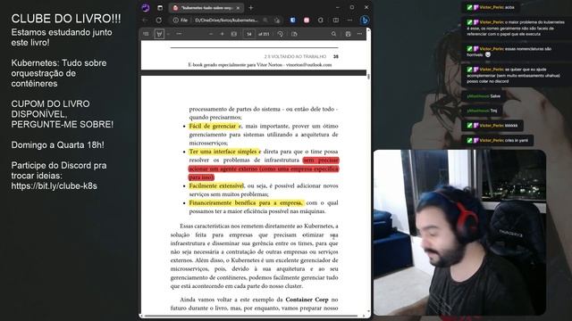Click the 'CUPOM DO LIVRO DISPONÍVEL' text
Image resolution: width=572 pixels, height=321 pixels.
[50, 109]
